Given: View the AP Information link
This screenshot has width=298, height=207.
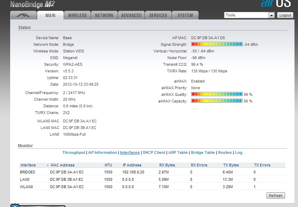Looking at the screenshot, I should (103, 152).
